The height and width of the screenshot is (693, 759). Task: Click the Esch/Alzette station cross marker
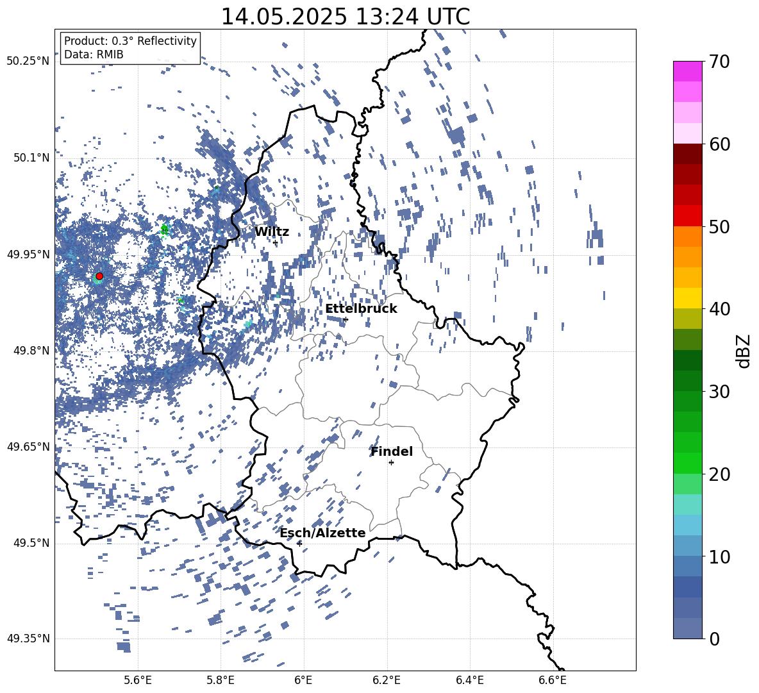pyautogui.click(x=299, y=544)
